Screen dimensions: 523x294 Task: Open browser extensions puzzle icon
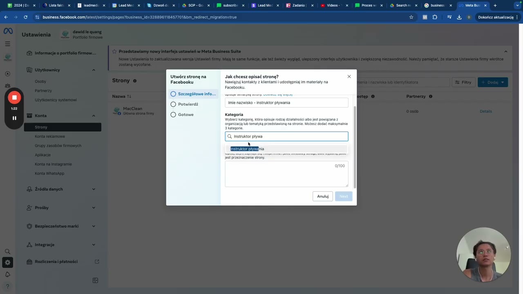click(x=435, y=17)
